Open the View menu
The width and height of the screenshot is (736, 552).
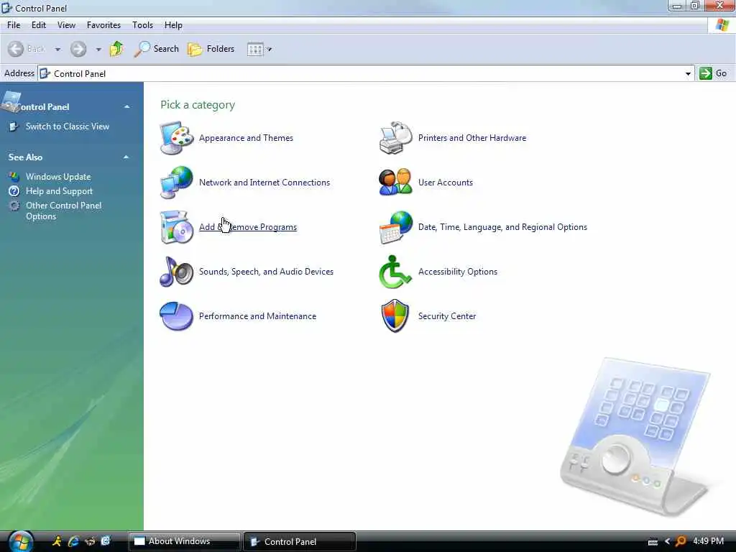66,25
